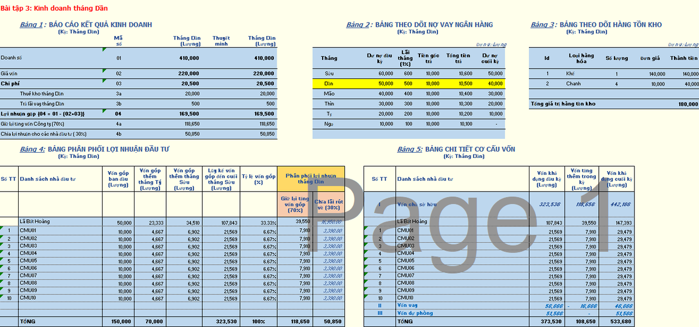699x327 pixels.
Task: Select the goods cell "Chanh"
Action: click(x=573, y=84)
